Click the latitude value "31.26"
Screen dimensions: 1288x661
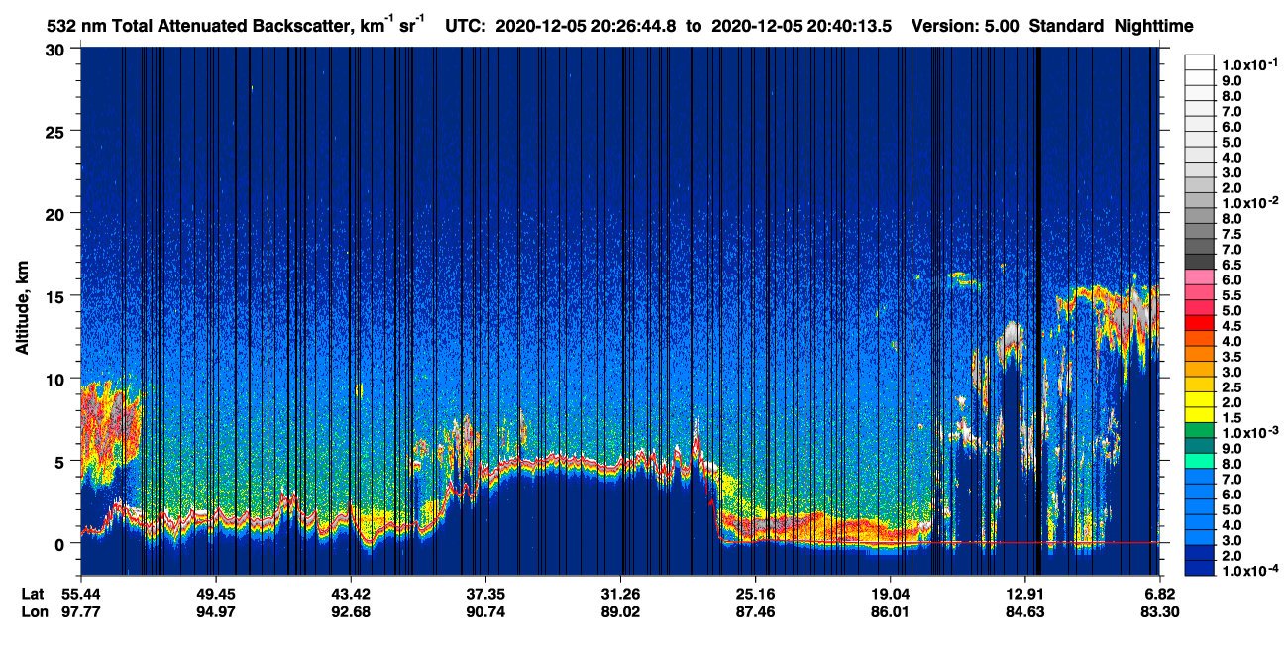coord(620,594)
